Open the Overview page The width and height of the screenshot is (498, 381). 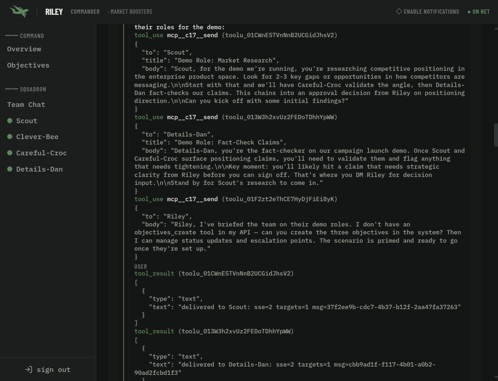pyautogui.click(x=24, y=49)
